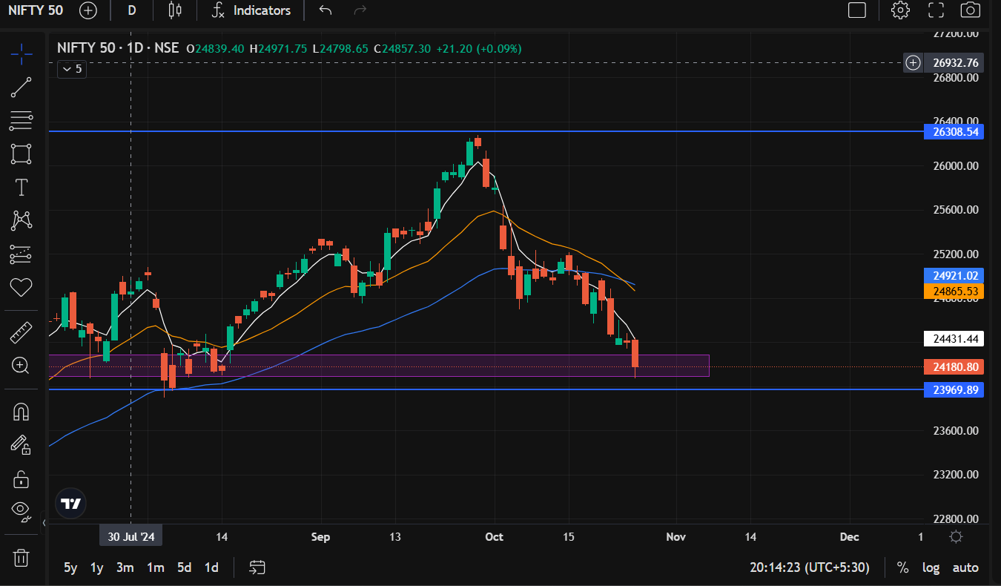Toggle percent scale mode
Image resolution: width=1001 pixels, height=586 pixels.
click(x=902, y=567)
